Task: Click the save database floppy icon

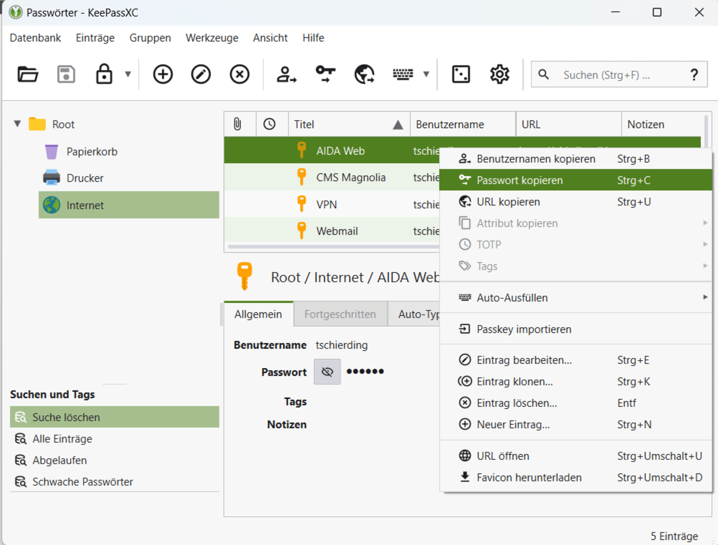Action: point(66,74)
